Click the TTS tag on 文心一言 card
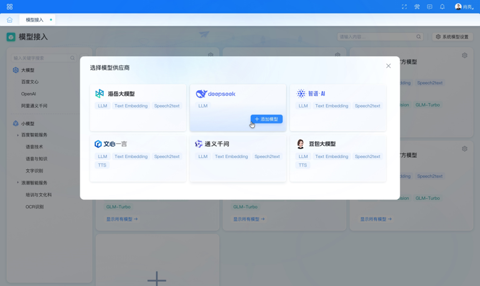Screen dimensions: 480x286 (102, 165)
